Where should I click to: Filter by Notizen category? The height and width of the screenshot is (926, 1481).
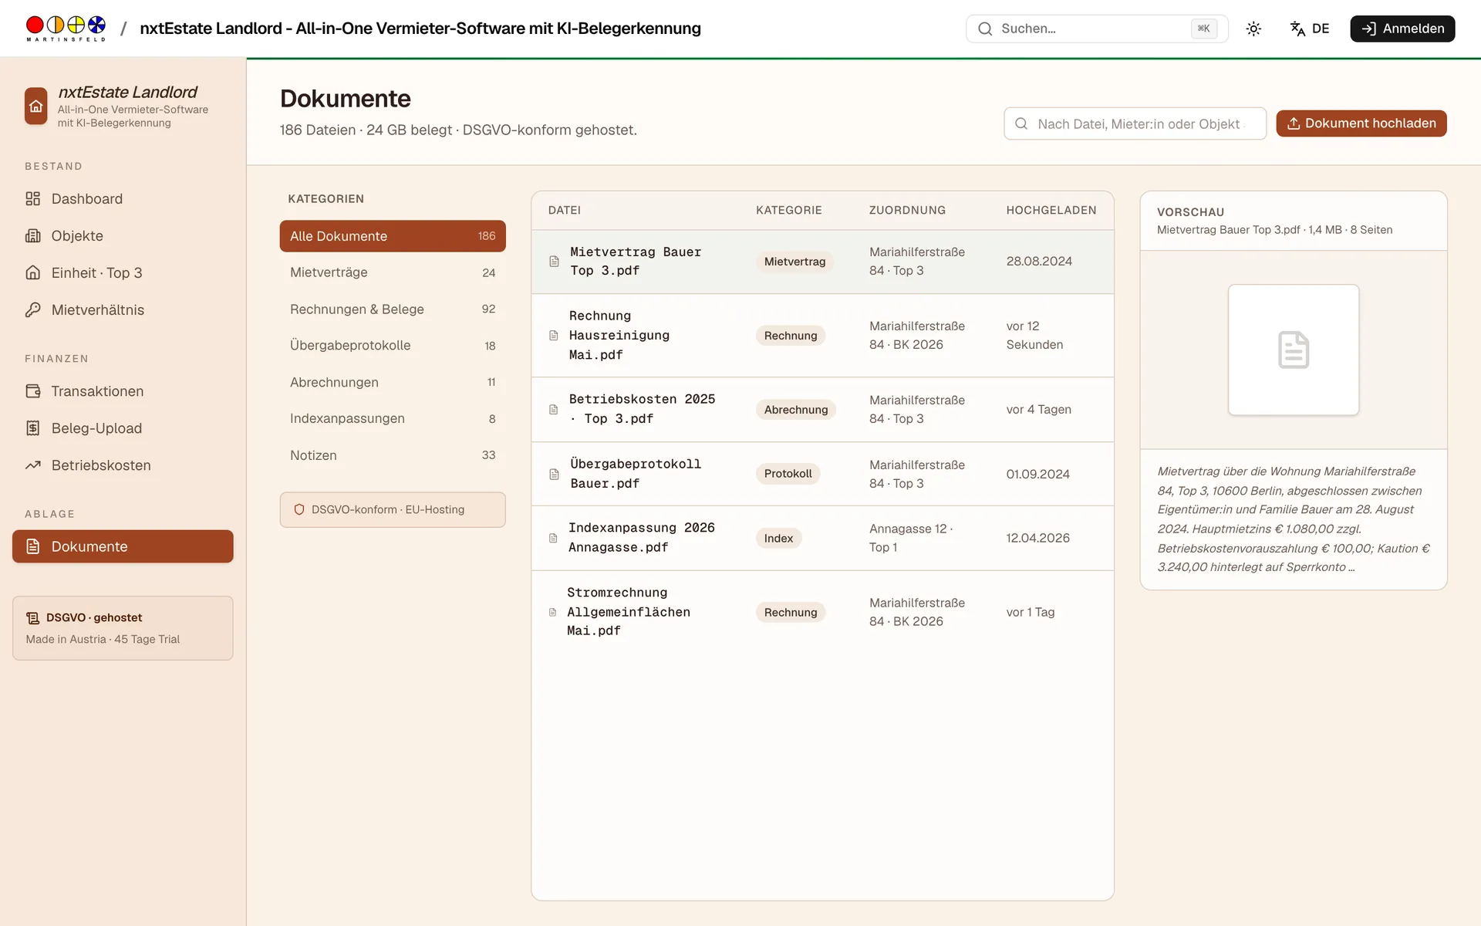coord(393,455)
